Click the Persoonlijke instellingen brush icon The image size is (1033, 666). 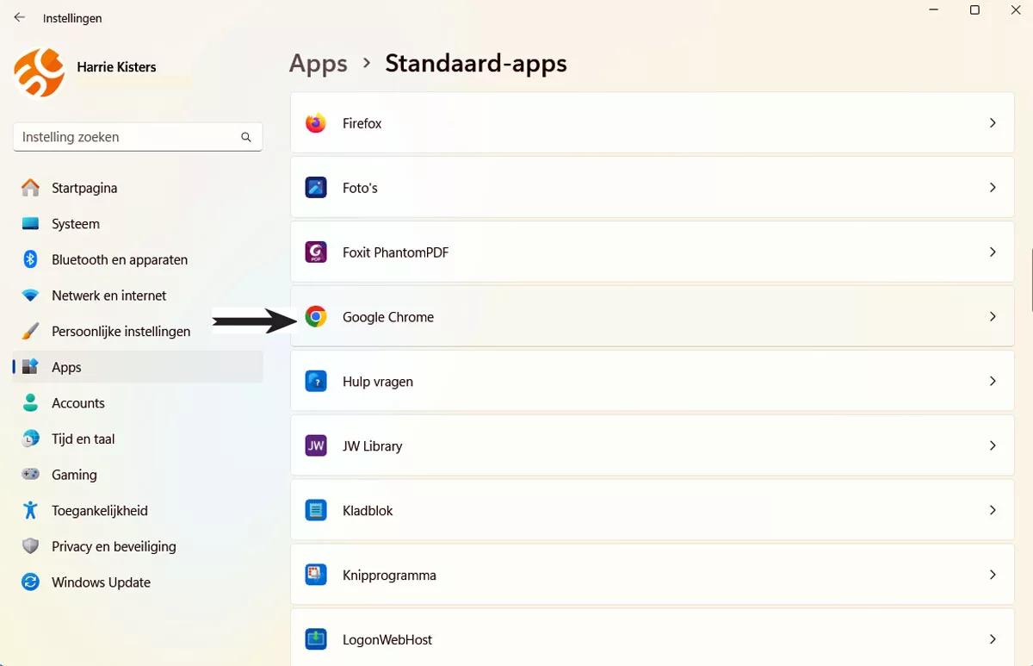[x=30, y=332]
